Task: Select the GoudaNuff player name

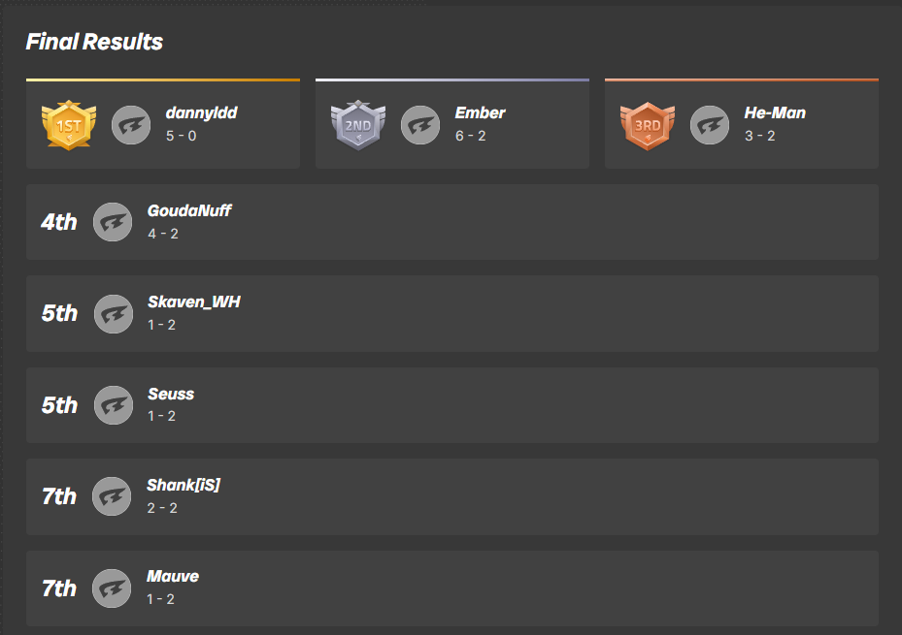Action: 189,210
